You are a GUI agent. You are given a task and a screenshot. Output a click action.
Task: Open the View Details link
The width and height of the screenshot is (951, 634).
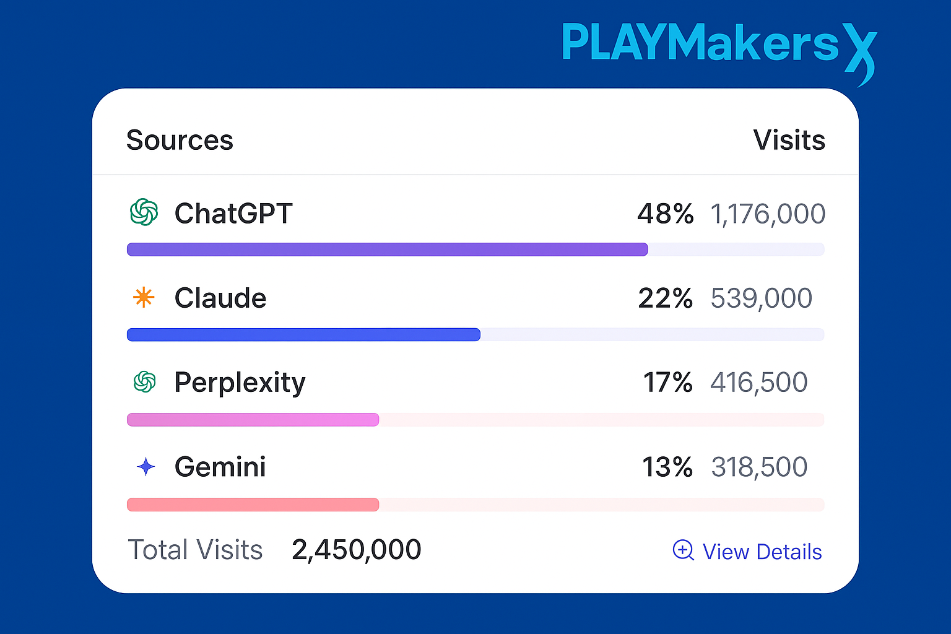tap(762, 551)
